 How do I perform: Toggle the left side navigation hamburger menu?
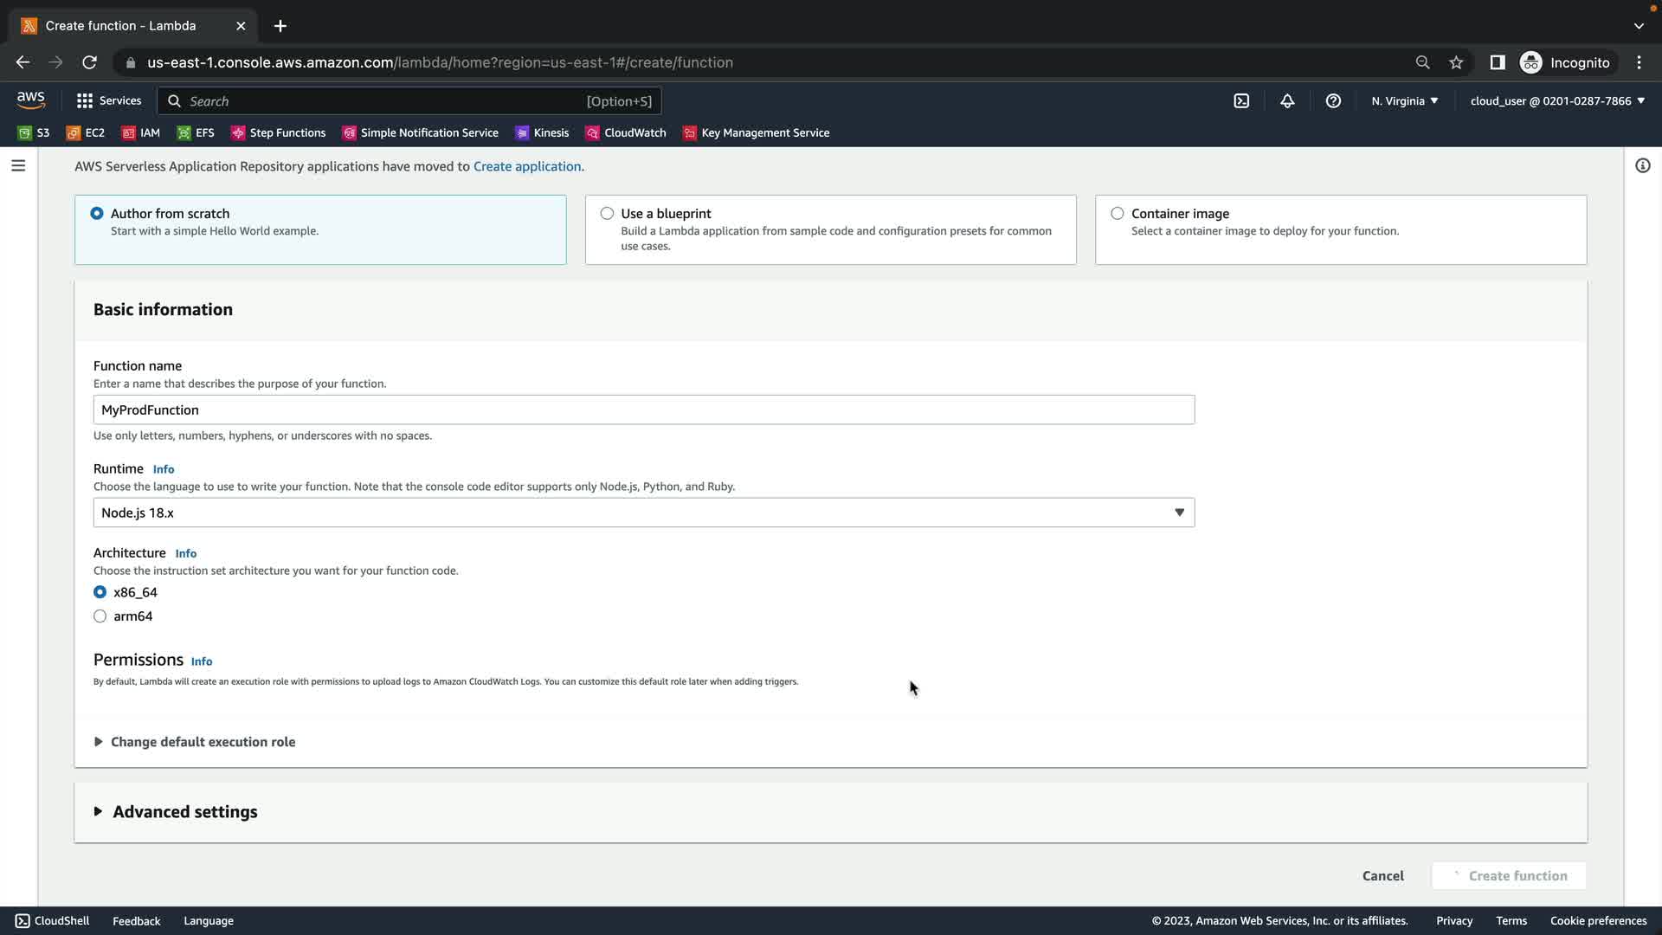click(18, 165)
